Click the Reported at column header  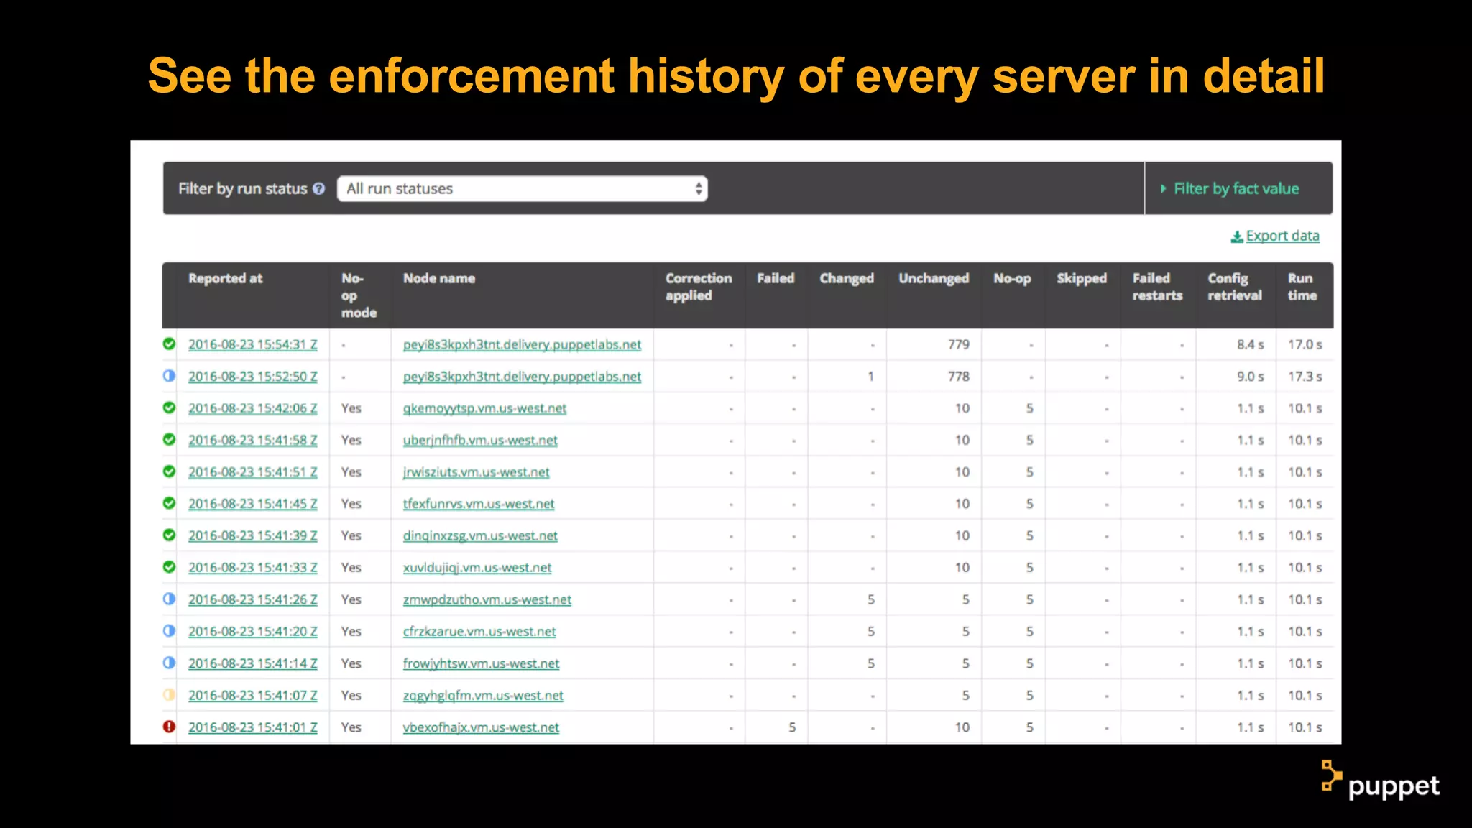(x=225, y=278)
